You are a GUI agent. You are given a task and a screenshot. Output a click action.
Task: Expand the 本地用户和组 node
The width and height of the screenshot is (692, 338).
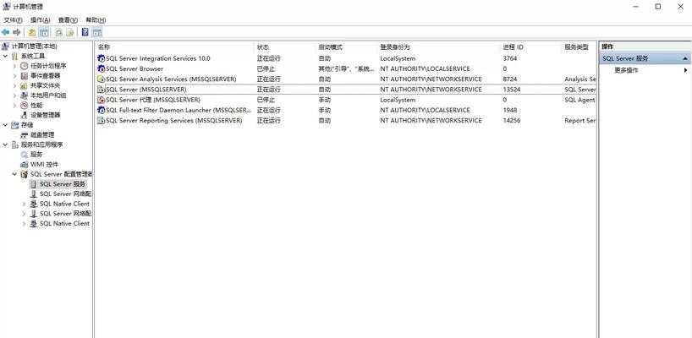click(x=14, y=95)
